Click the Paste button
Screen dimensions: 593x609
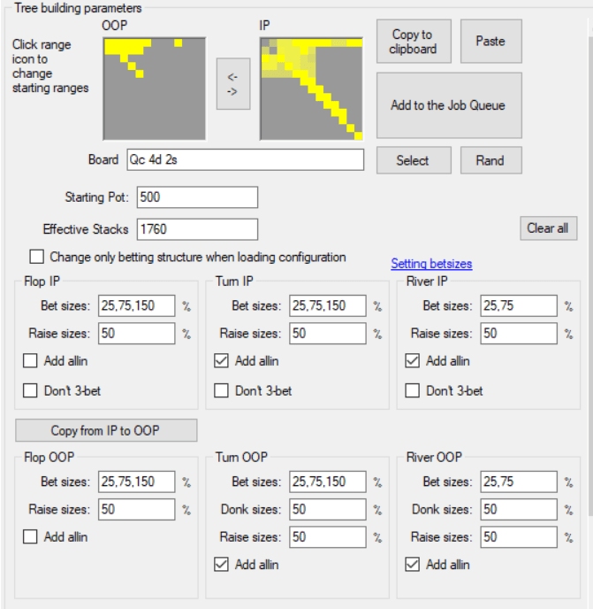click(490, 41)
